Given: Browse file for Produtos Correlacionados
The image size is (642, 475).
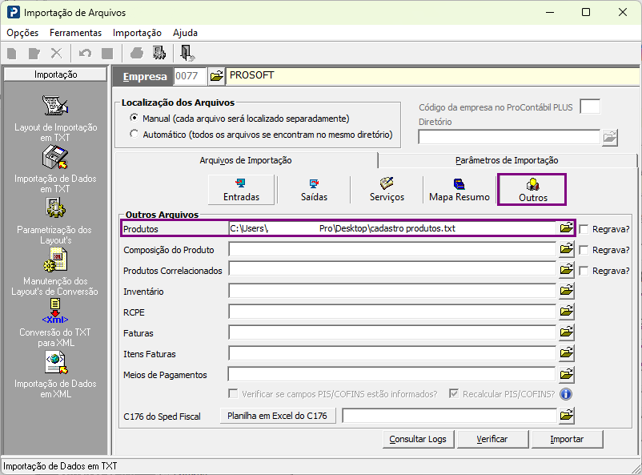Looking at the screenshot, I should click(567, 270).
